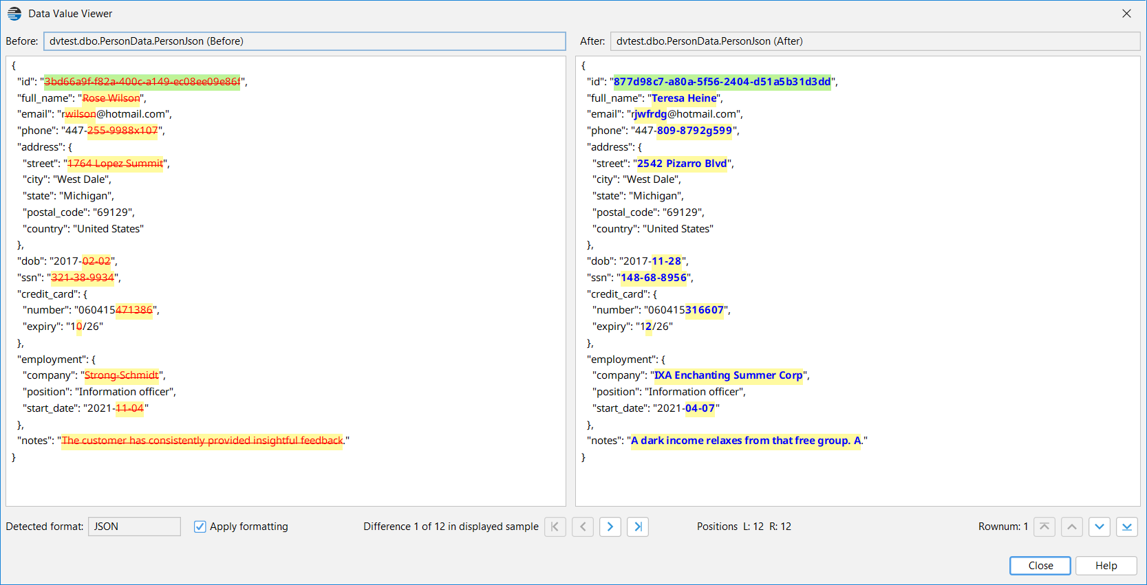
Task: Select the struck-out name Rose Wilson
Action: coord(111,98)
